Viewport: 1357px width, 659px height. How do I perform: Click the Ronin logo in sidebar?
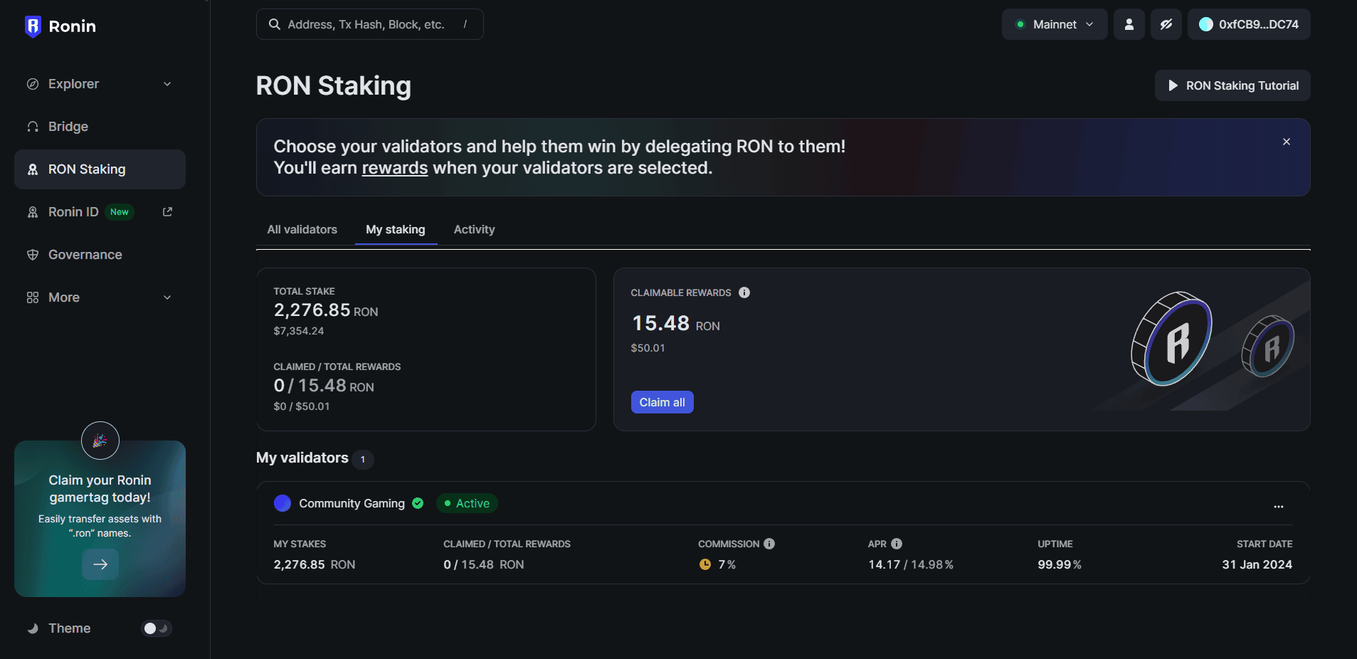point(60,26)
